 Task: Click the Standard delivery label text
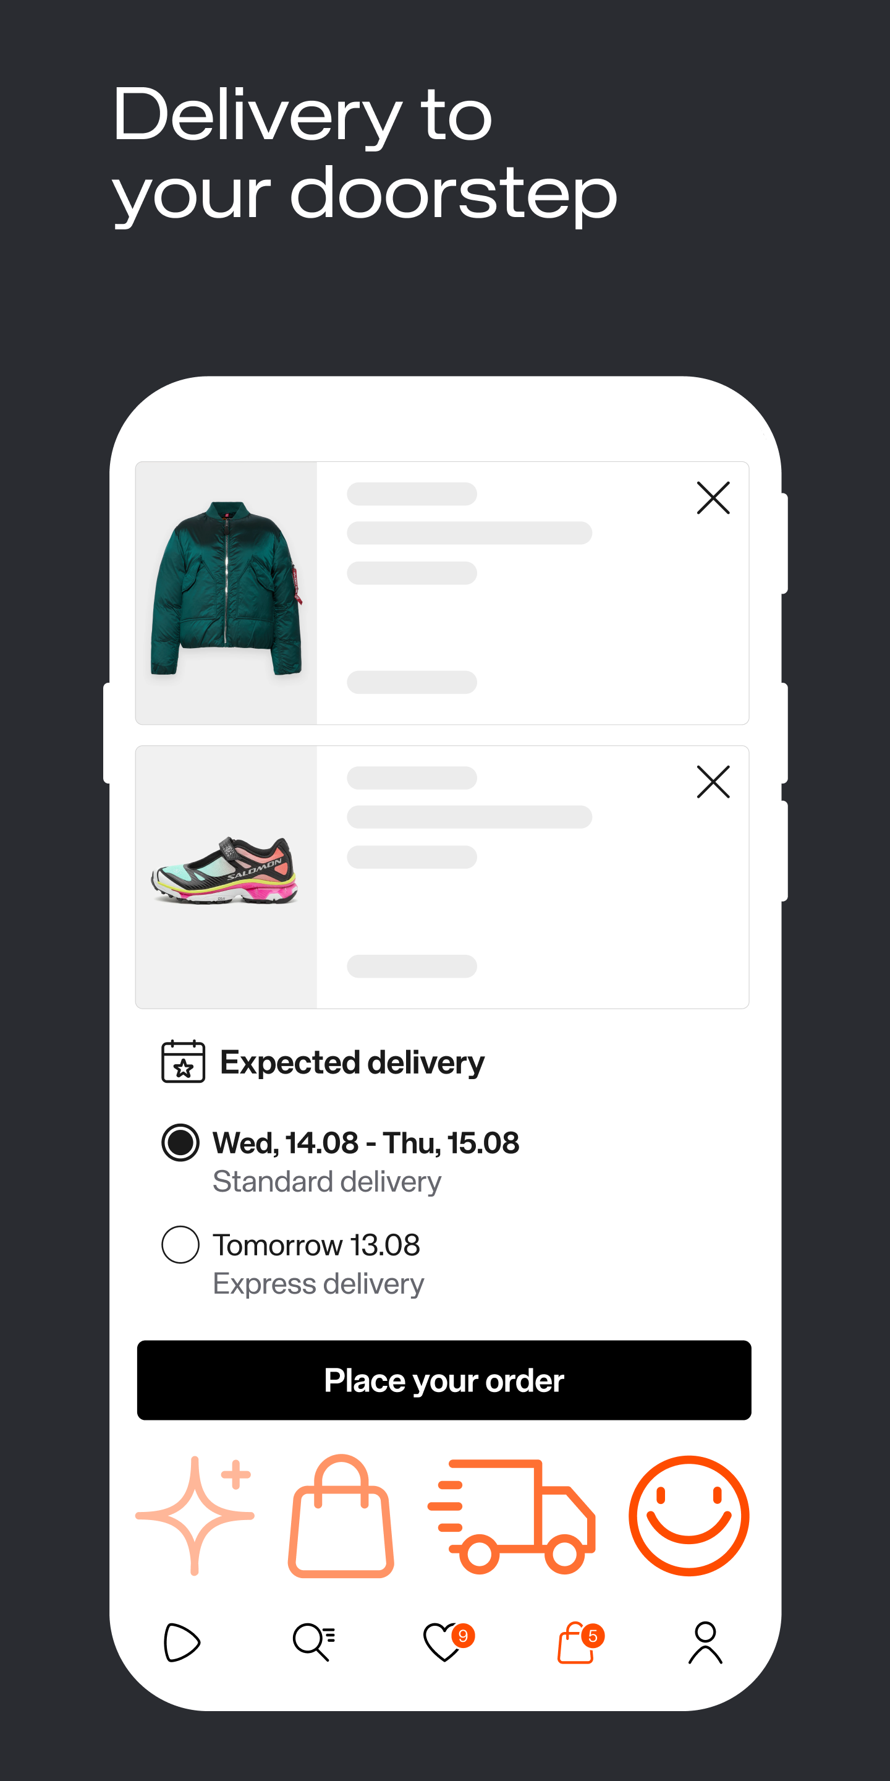point(327,1182)
